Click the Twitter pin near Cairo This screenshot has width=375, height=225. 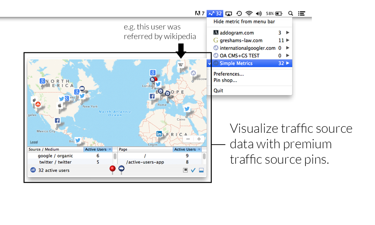coord(187,109)
